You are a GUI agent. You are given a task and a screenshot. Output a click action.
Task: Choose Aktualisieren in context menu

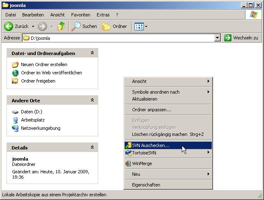click(x=168, y=99)
